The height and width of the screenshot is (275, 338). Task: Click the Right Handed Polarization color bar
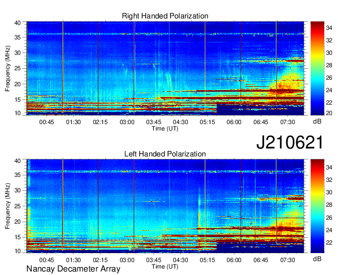click(x=317, y=68)
